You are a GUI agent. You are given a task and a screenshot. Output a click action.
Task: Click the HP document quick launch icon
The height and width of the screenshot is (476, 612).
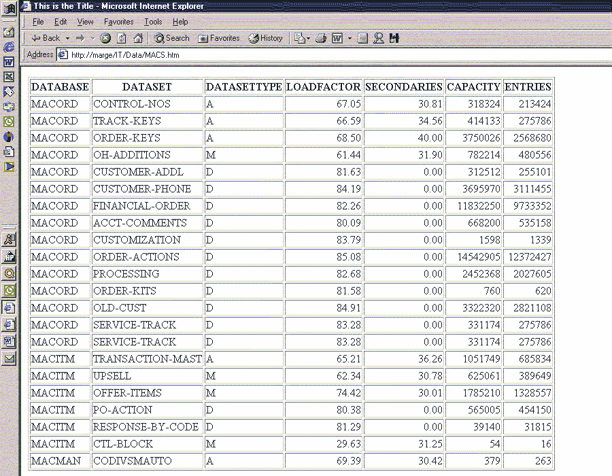(x=9, y=152)
